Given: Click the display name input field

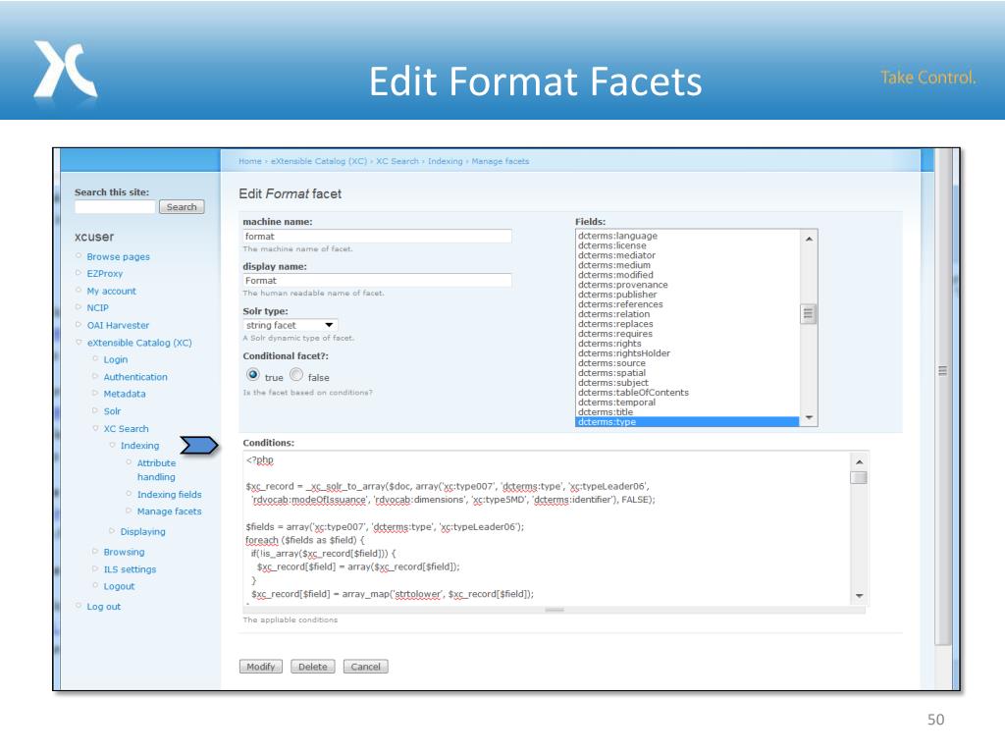Looking at the screenshot, I should coord(377,280).
